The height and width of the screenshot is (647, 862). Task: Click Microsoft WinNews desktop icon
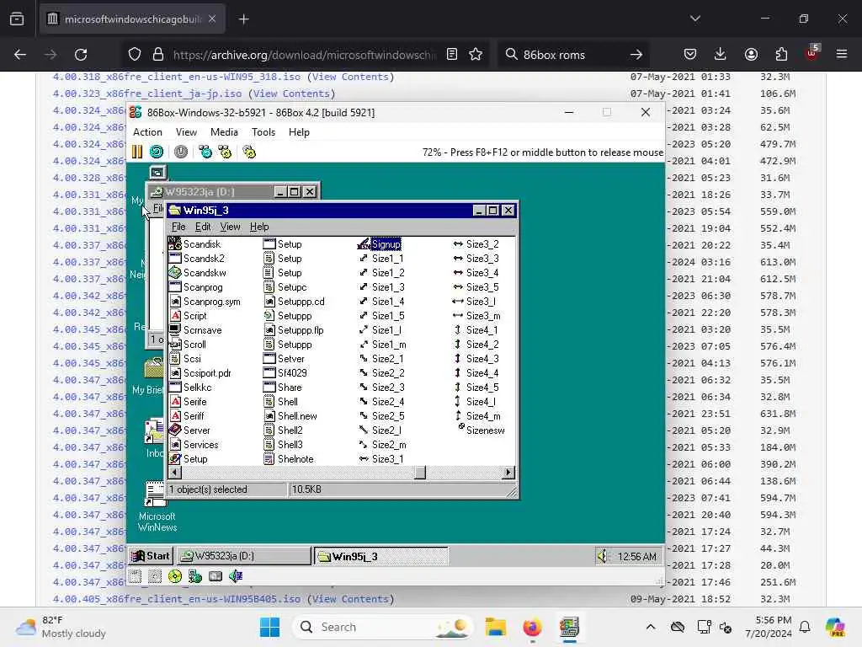[x=157, y=506]
